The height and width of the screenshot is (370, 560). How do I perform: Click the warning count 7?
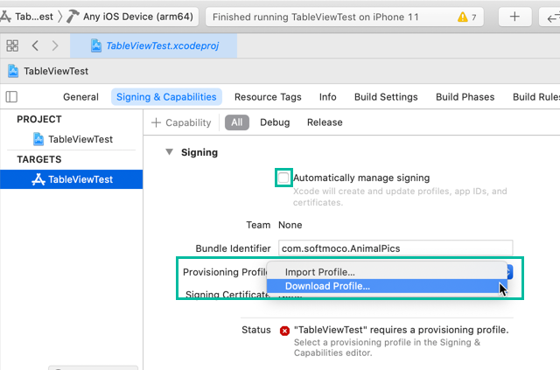coord(473,17)
